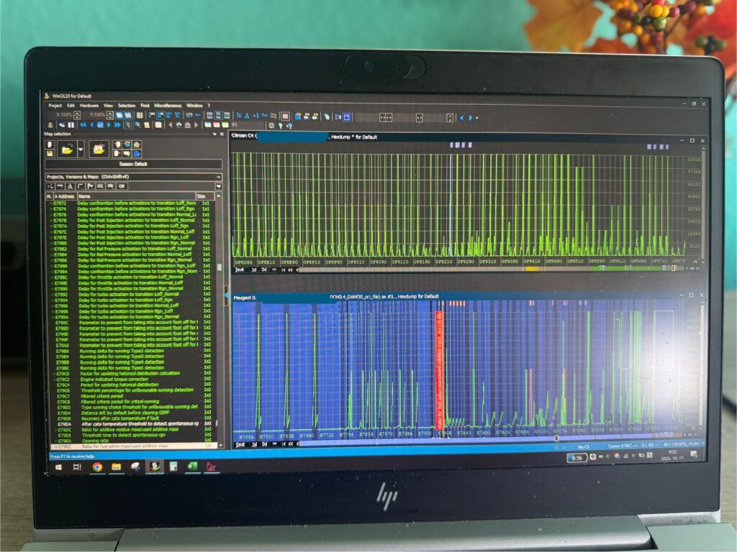Select the 'Engine indicated torque correction' map
Image resolution: width=737 pixels, height=552 pixels.
coord(115,379)
